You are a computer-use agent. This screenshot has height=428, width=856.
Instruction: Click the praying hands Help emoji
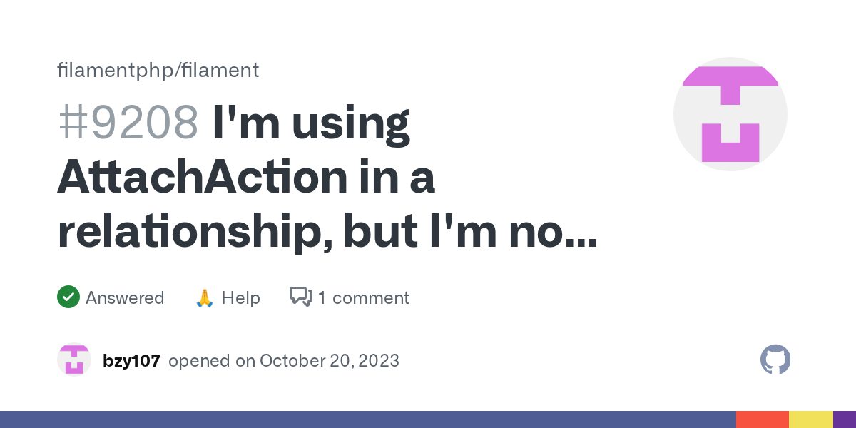coord(205,298)
